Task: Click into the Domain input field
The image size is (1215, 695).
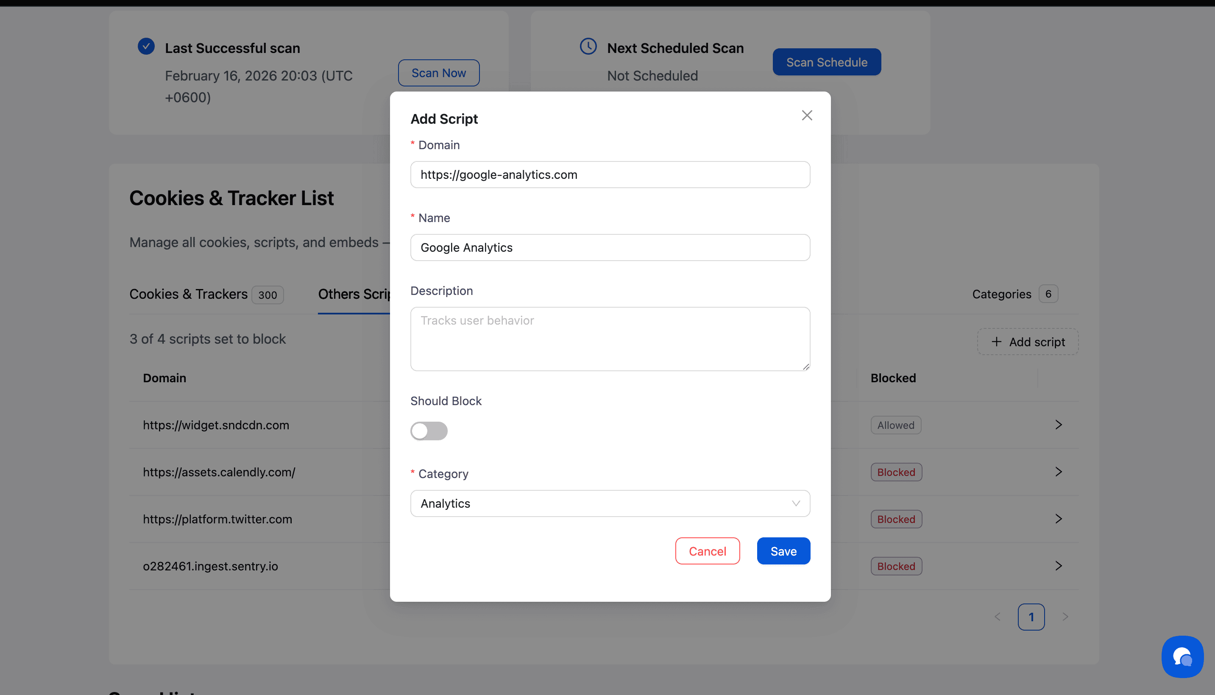Action: pyautogui.click(x=610, y=175)
